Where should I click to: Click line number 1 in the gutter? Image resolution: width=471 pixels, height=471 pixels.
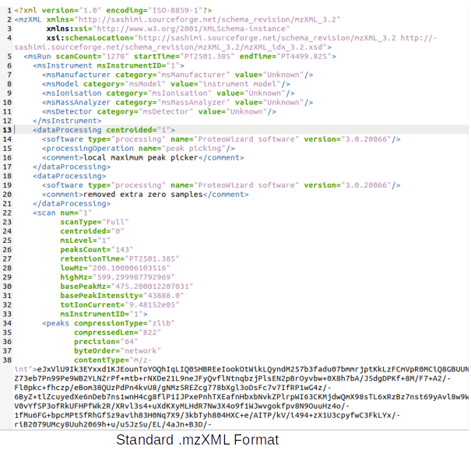(8, 9)
